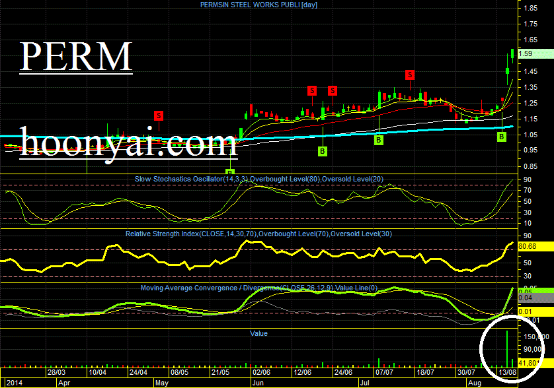Click the MACD value tag 0.04

(x=535, y=298)
